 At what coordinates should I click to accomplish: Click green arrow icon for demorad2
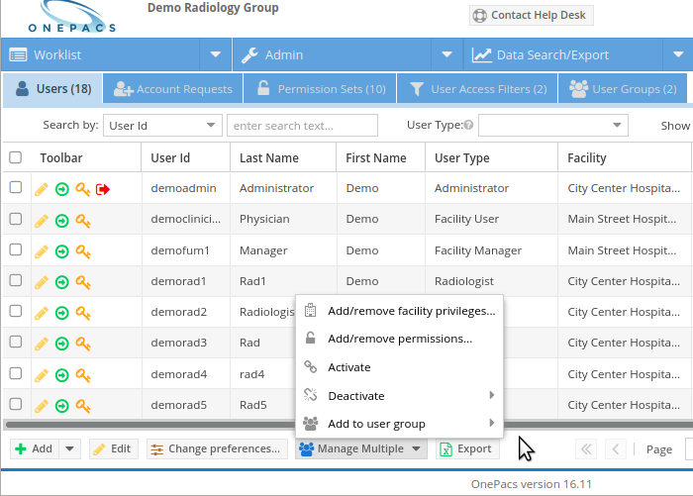61,313
